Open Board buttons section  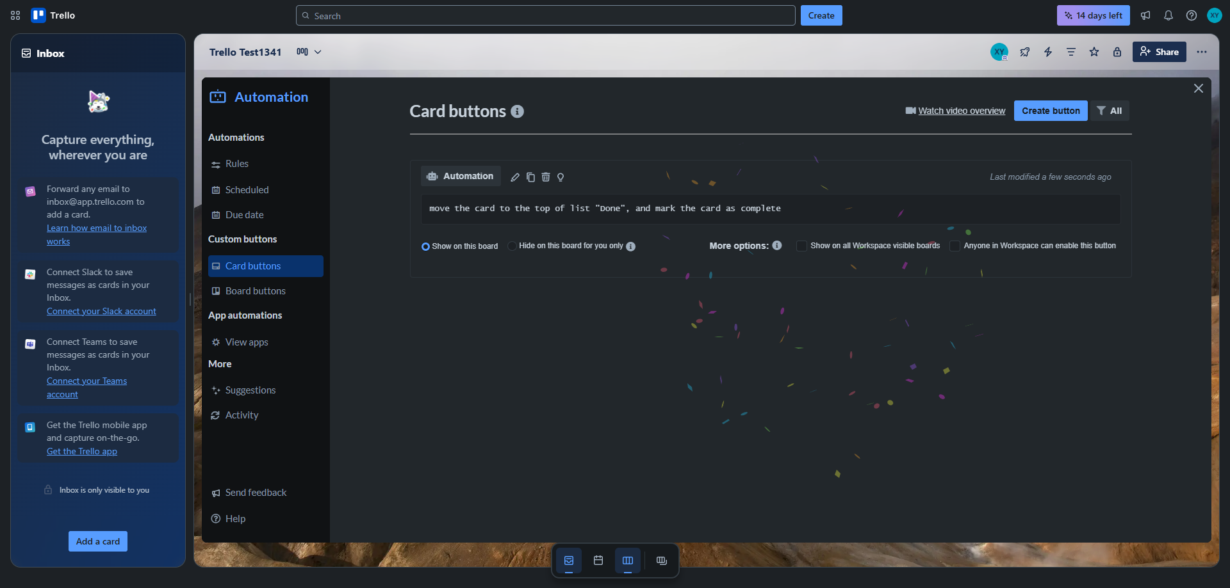(x=265, y=291)
